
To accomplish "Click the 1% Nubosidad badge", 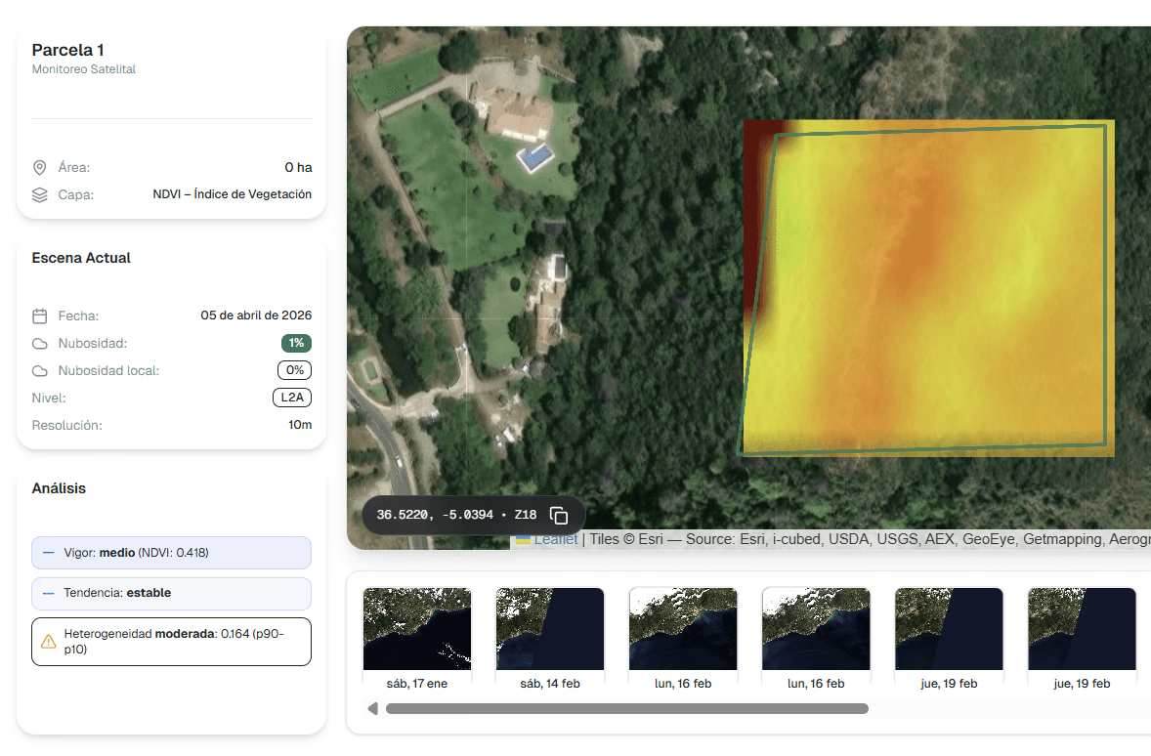I will pos(296,343).
